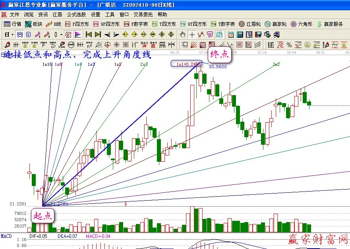Open the 文件 menu
Image resolution: width=350 pixels, height=249 pixels.
[15, 15]
